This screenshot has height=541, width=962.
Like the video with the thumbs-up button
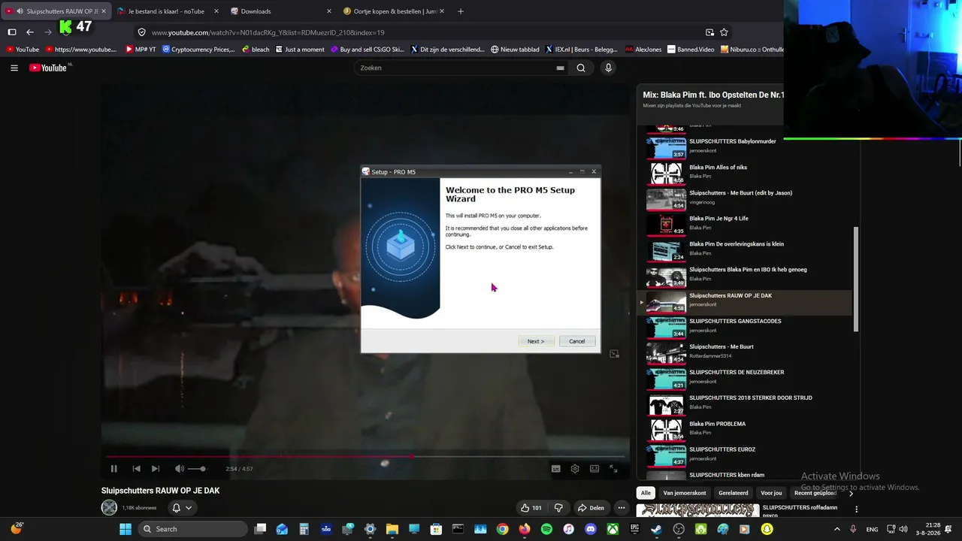click(x=532, y=508)
